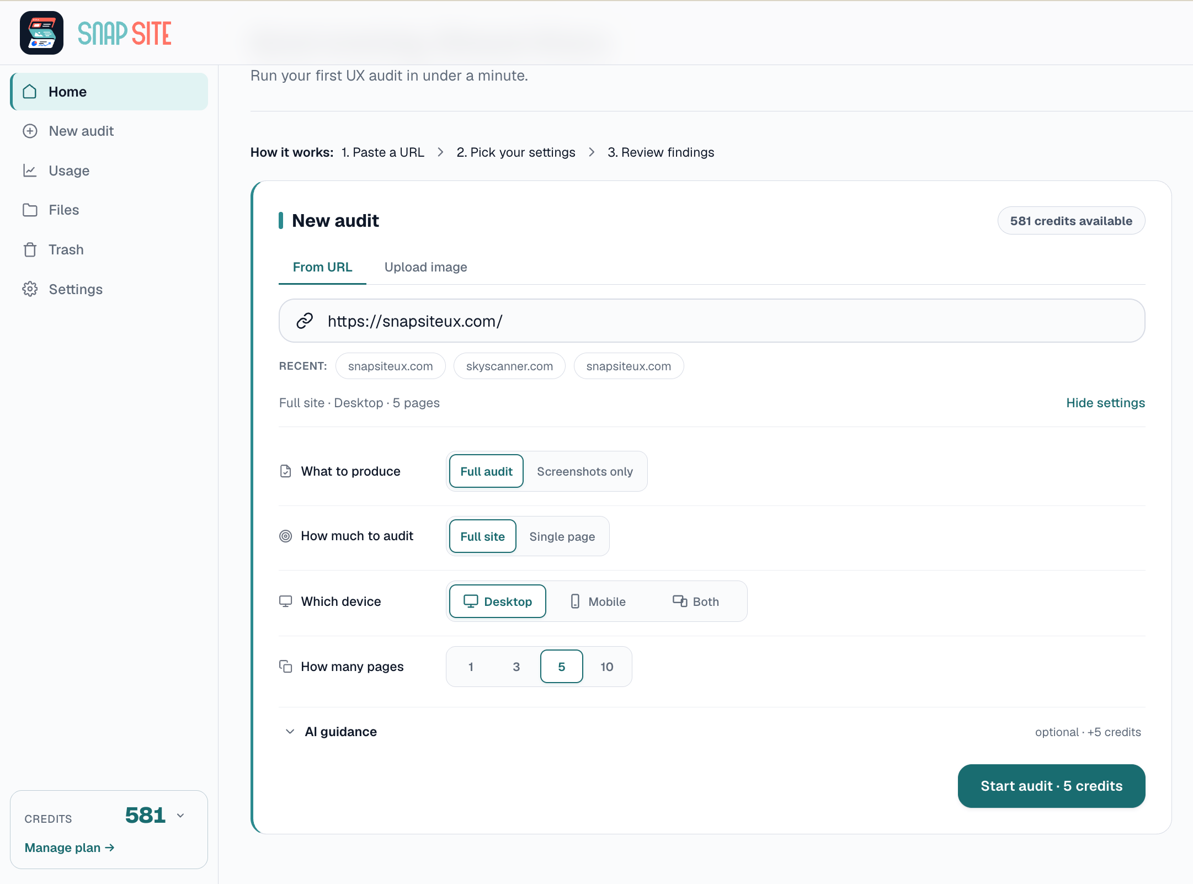Open Files in the sidebar
The height and width of the screenshot is (884, 1193).
pos(109,210)
